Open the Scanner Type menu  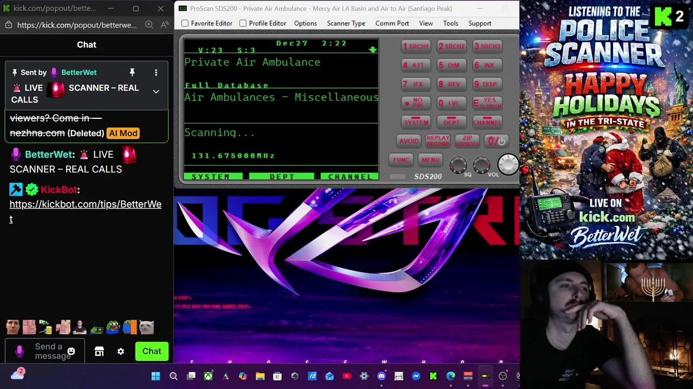(x=346, y=23)
